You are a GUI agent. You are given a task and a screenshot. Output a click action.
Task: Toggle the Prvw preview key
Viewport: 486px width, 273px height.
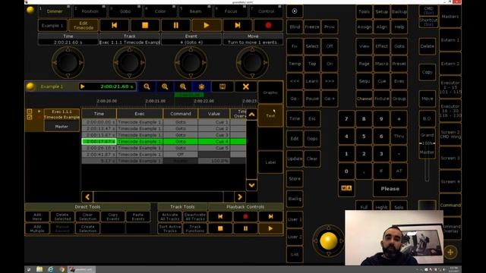pos(330,27)
